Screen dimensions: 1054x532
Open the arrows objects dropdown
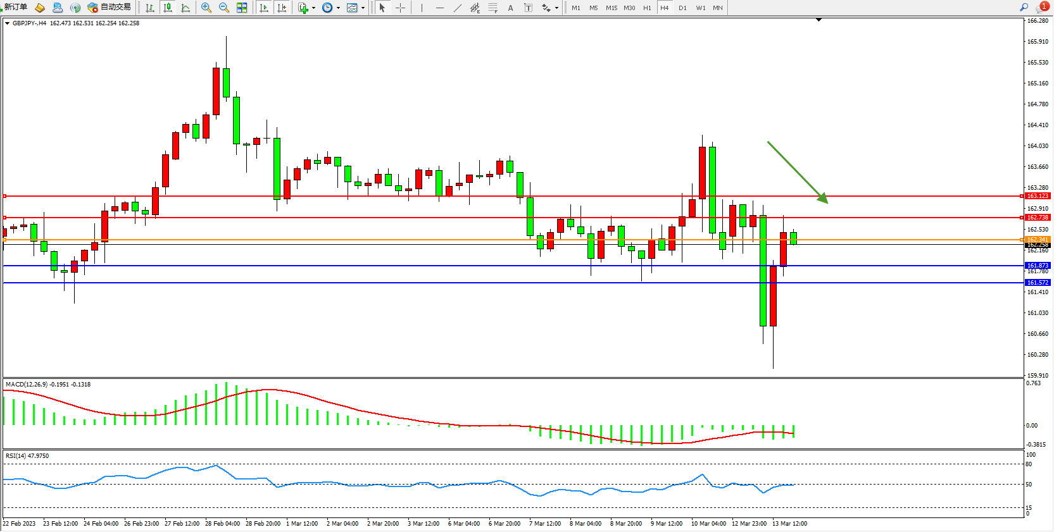click(x=556, y=8)
